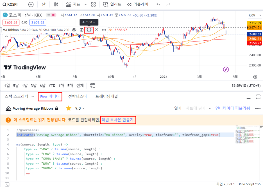The width and height of the screenshot is (263, 187).
Task: Click the undo arrow
Action: click(x=158, y=4)
